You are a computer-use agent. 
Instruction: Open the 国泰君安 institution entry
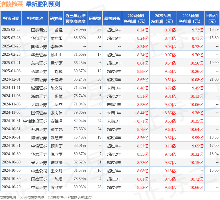click(x=39, y=30)
